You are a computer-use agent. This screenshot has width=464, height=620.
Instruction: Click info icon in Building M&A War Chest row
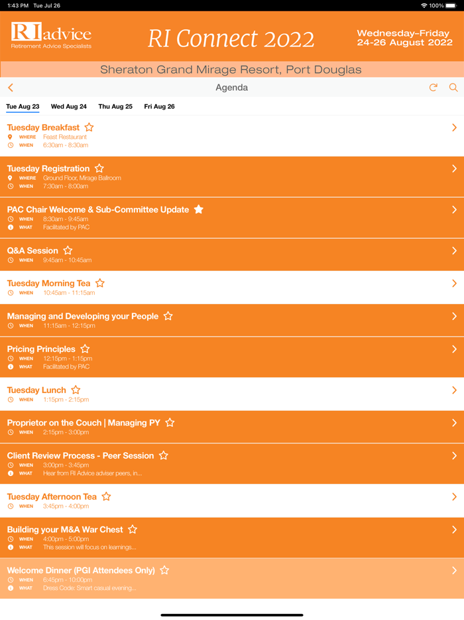[11, 547]
